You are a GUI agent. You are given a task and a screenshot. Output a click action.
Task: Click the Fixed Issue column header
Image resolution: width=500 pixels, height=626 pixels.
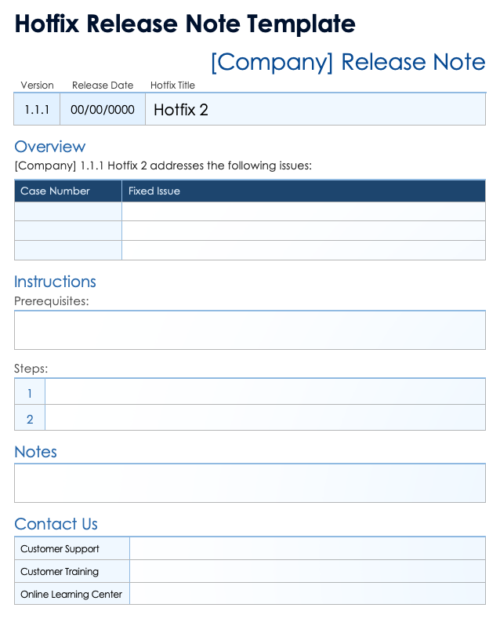pyautogui.click(x=303, y=191)
